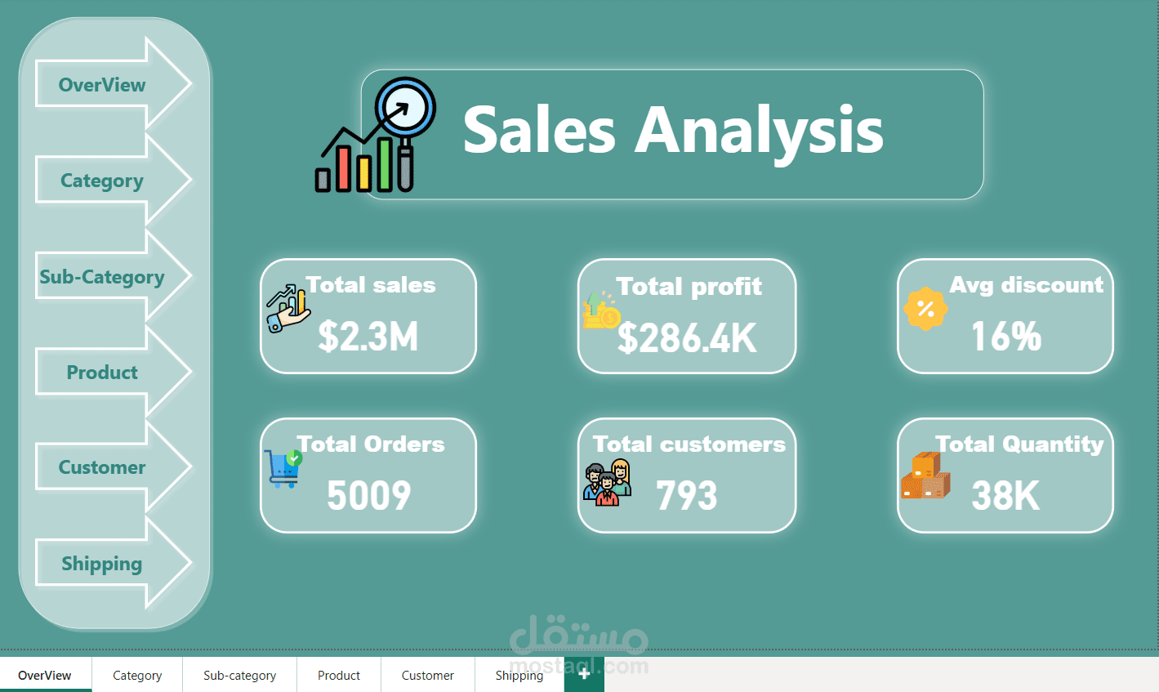Click the coins stack profit icon
This screenshot has width=1159, height=692.
(601, 310)
